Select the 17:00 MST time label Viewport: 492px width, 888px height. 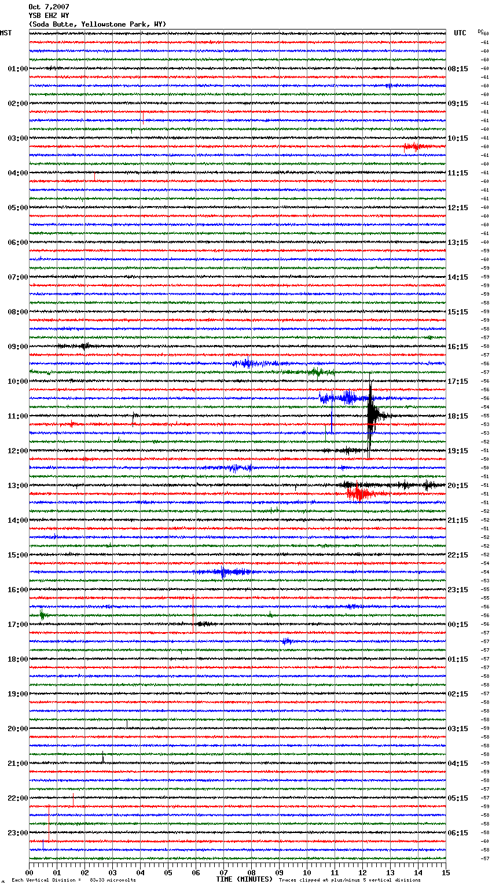tap(17, 625)
